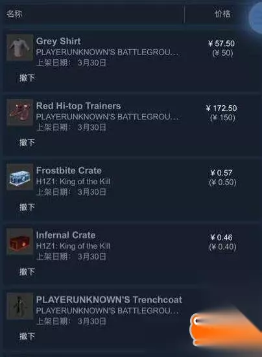Open the Red Hi-top Trainers name link
Screen dimensions: 262x357
click(x=78, y=106)
